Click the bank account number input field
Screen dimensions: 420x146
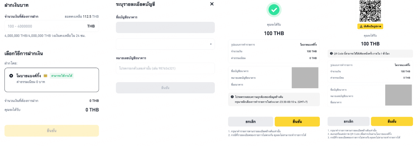coord(165,68)
